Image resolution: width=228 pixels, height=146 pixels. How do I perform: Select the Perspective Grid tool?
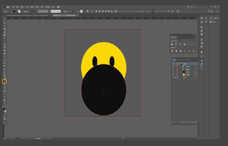point(5,72)
